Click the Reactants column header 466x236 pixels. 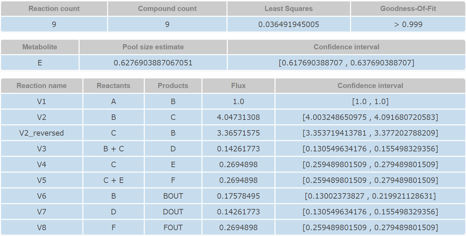tap(114, 86)
